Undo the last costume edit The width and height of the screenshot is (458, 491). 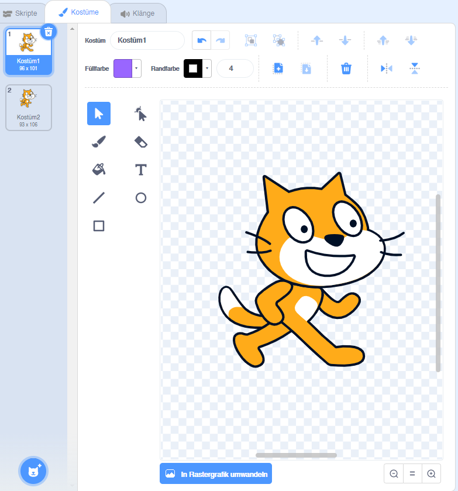pyautogui.click(x=202, y=40)
